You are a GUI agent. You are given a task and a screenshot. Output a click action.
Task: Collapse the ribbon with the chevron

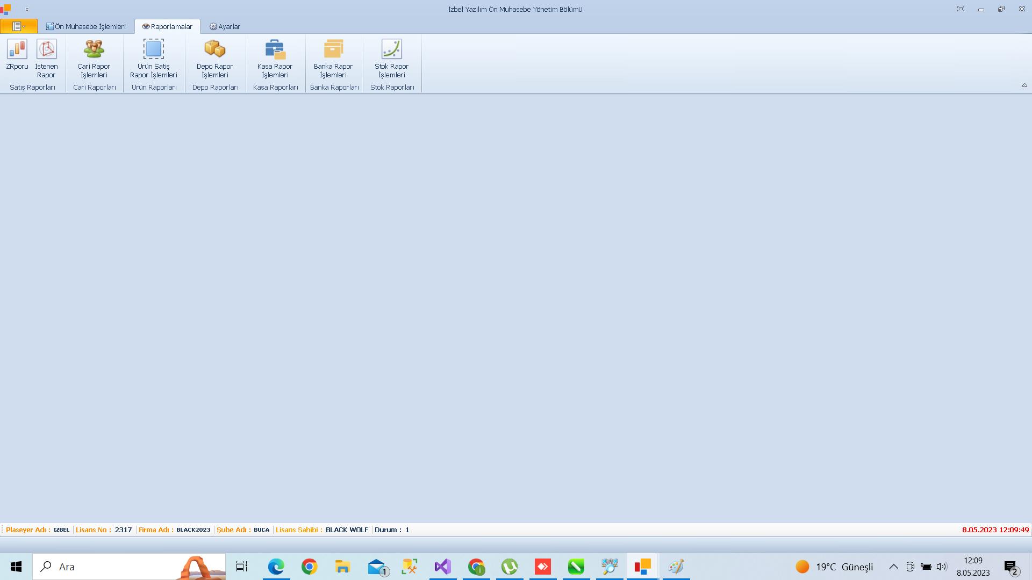pos(1024,85)
